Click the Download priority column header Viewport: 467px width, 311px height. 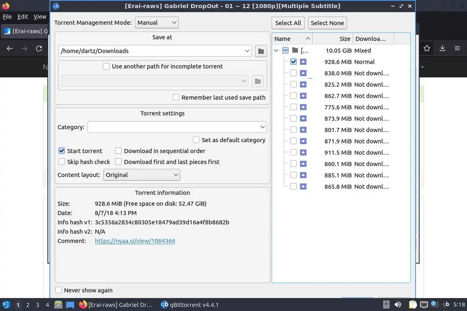pos(373,39)
